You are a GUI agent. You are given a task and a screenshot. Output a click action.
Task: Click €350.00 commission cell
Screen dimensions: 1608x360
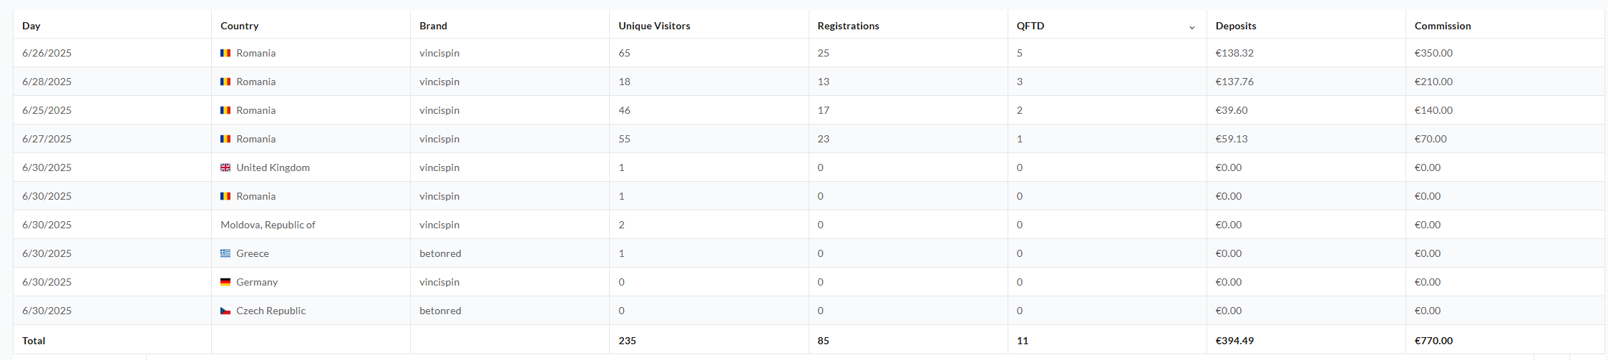1505,53
